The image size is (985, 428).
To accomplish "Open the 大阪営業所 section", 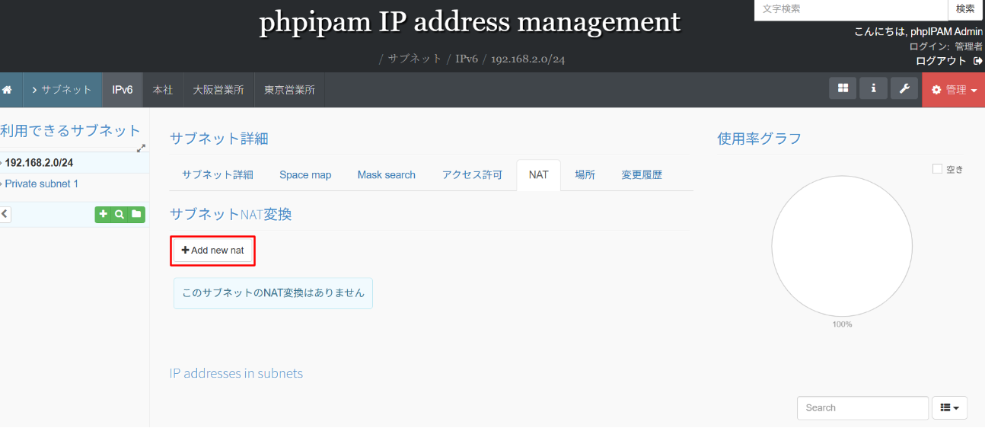I will point(218,90).
